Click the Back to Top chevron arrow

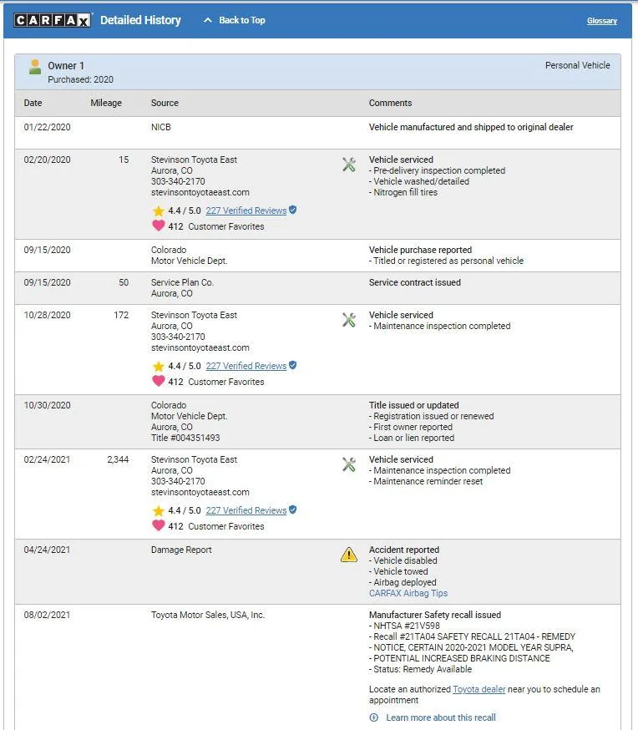pos(208,20)
